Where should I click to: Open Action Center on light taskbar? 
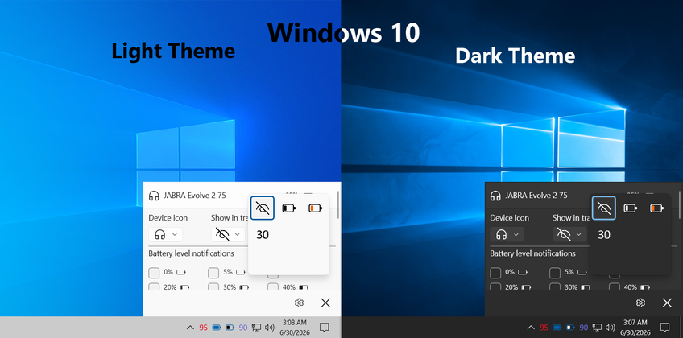tap(324, 327)
